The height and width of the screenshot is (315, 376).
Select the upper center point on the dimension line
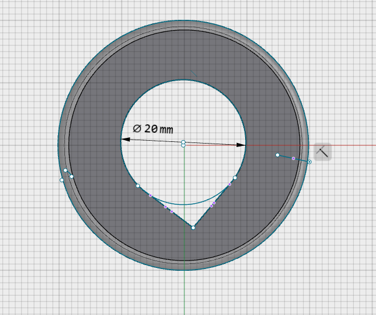pos(183,142)
